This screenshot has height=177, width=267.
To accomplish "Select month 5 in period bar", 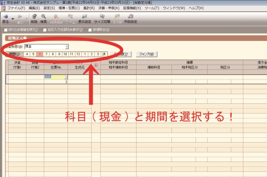I will coord(34,54).
